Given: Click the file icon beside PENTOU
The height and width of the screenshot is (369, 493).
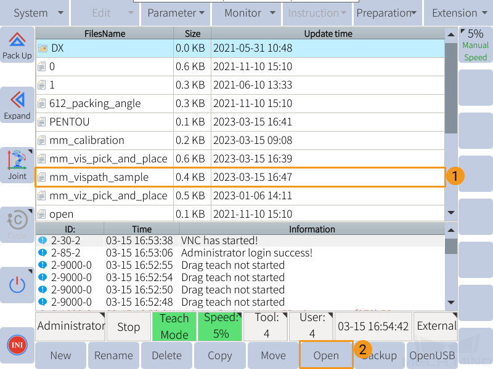Looking at the screenshot, I should pyautogui.click(x=41, y=122).
